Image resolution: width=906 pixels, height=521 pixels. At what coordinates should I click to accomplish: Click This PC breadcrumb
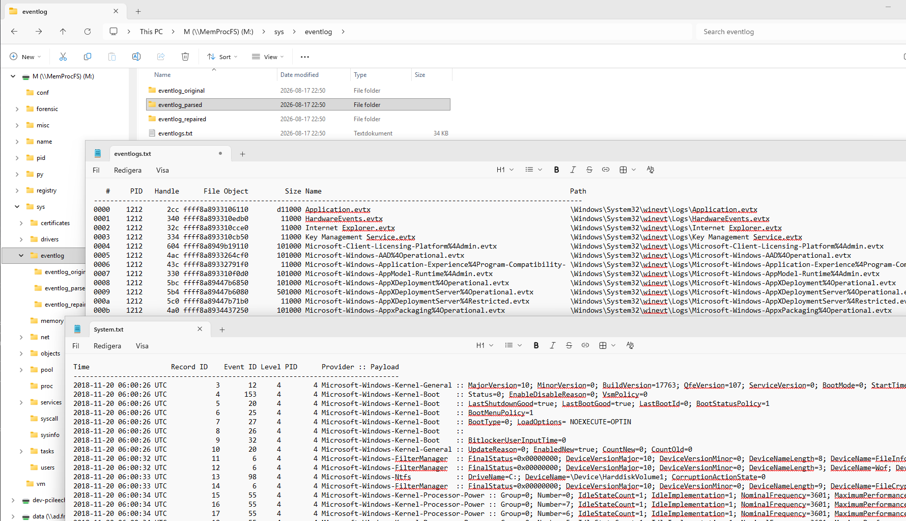151,32
